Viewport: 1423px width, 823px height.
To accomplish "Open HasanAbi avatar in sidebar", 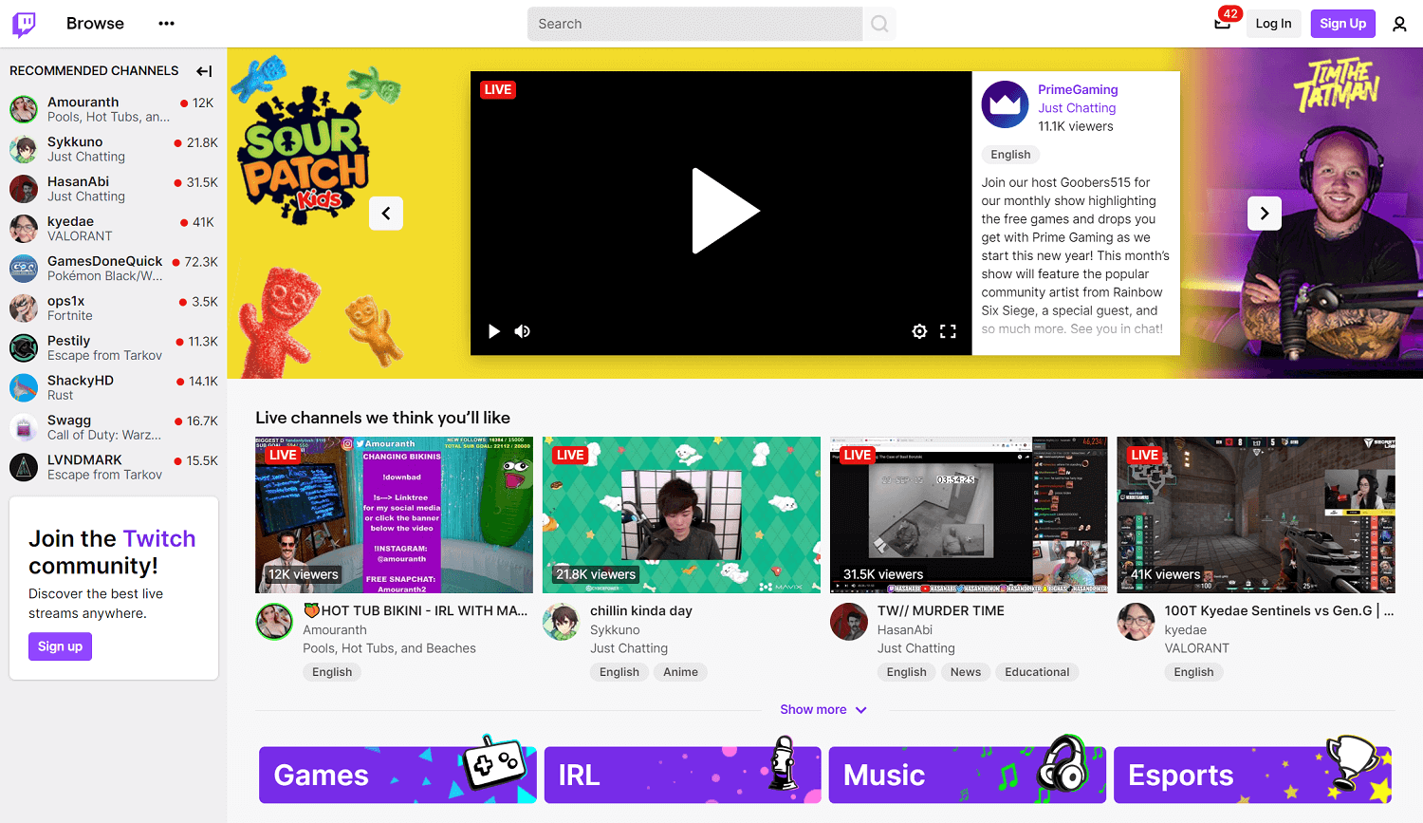I will pyautogui.click(x=24, y=189).
